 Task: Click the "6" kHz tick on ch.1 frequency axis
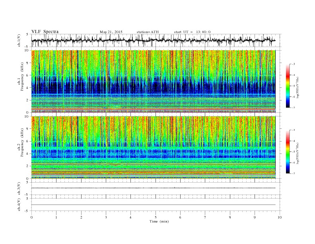[28, 75]
